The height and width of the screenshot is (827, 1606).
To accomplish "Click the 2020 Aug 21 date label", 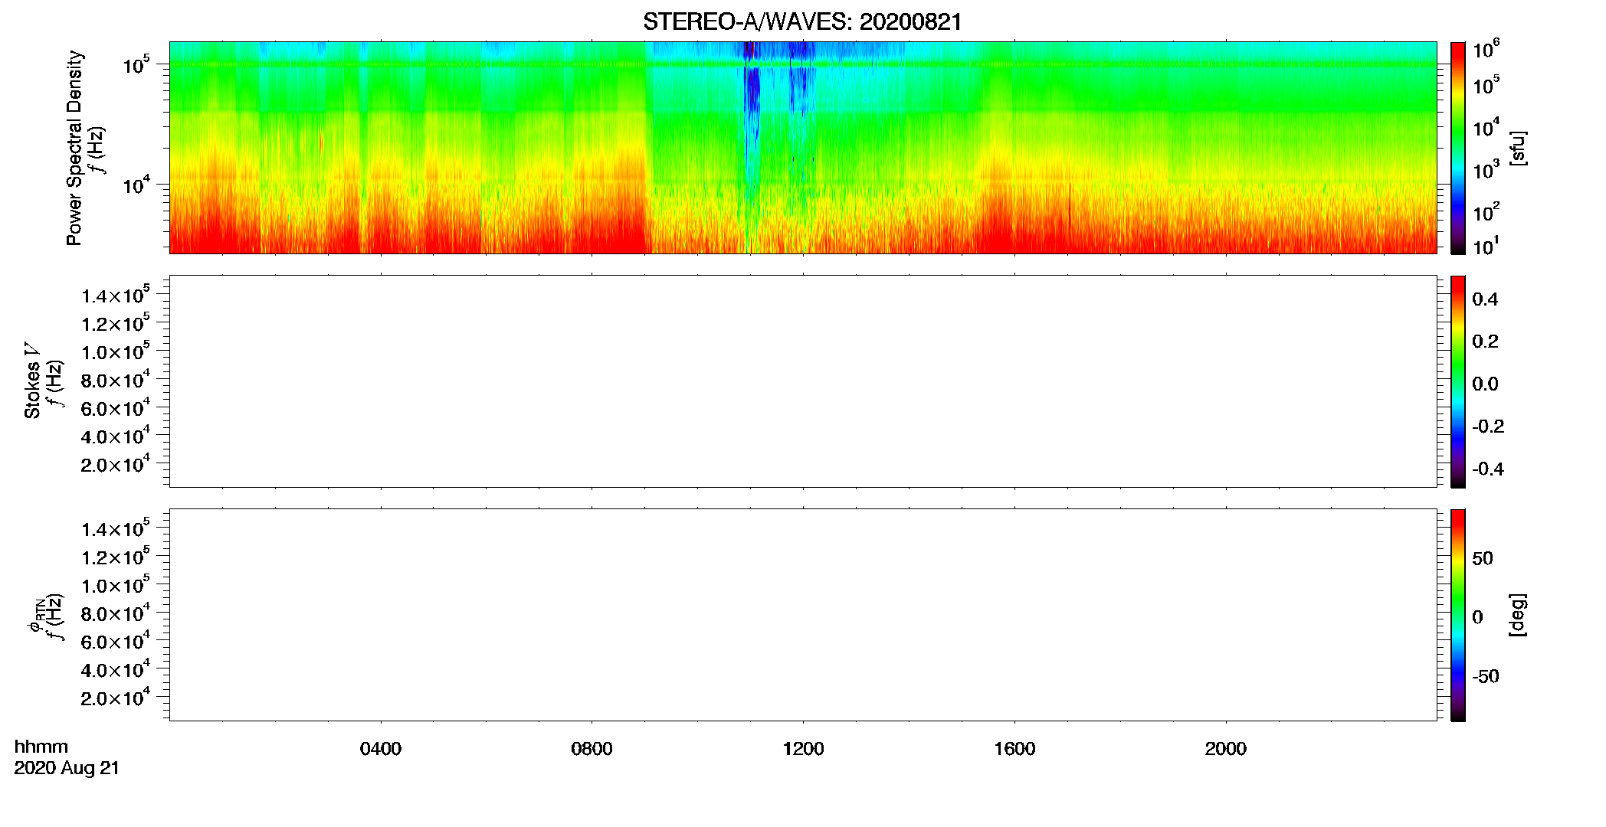I will click(67, 768).
